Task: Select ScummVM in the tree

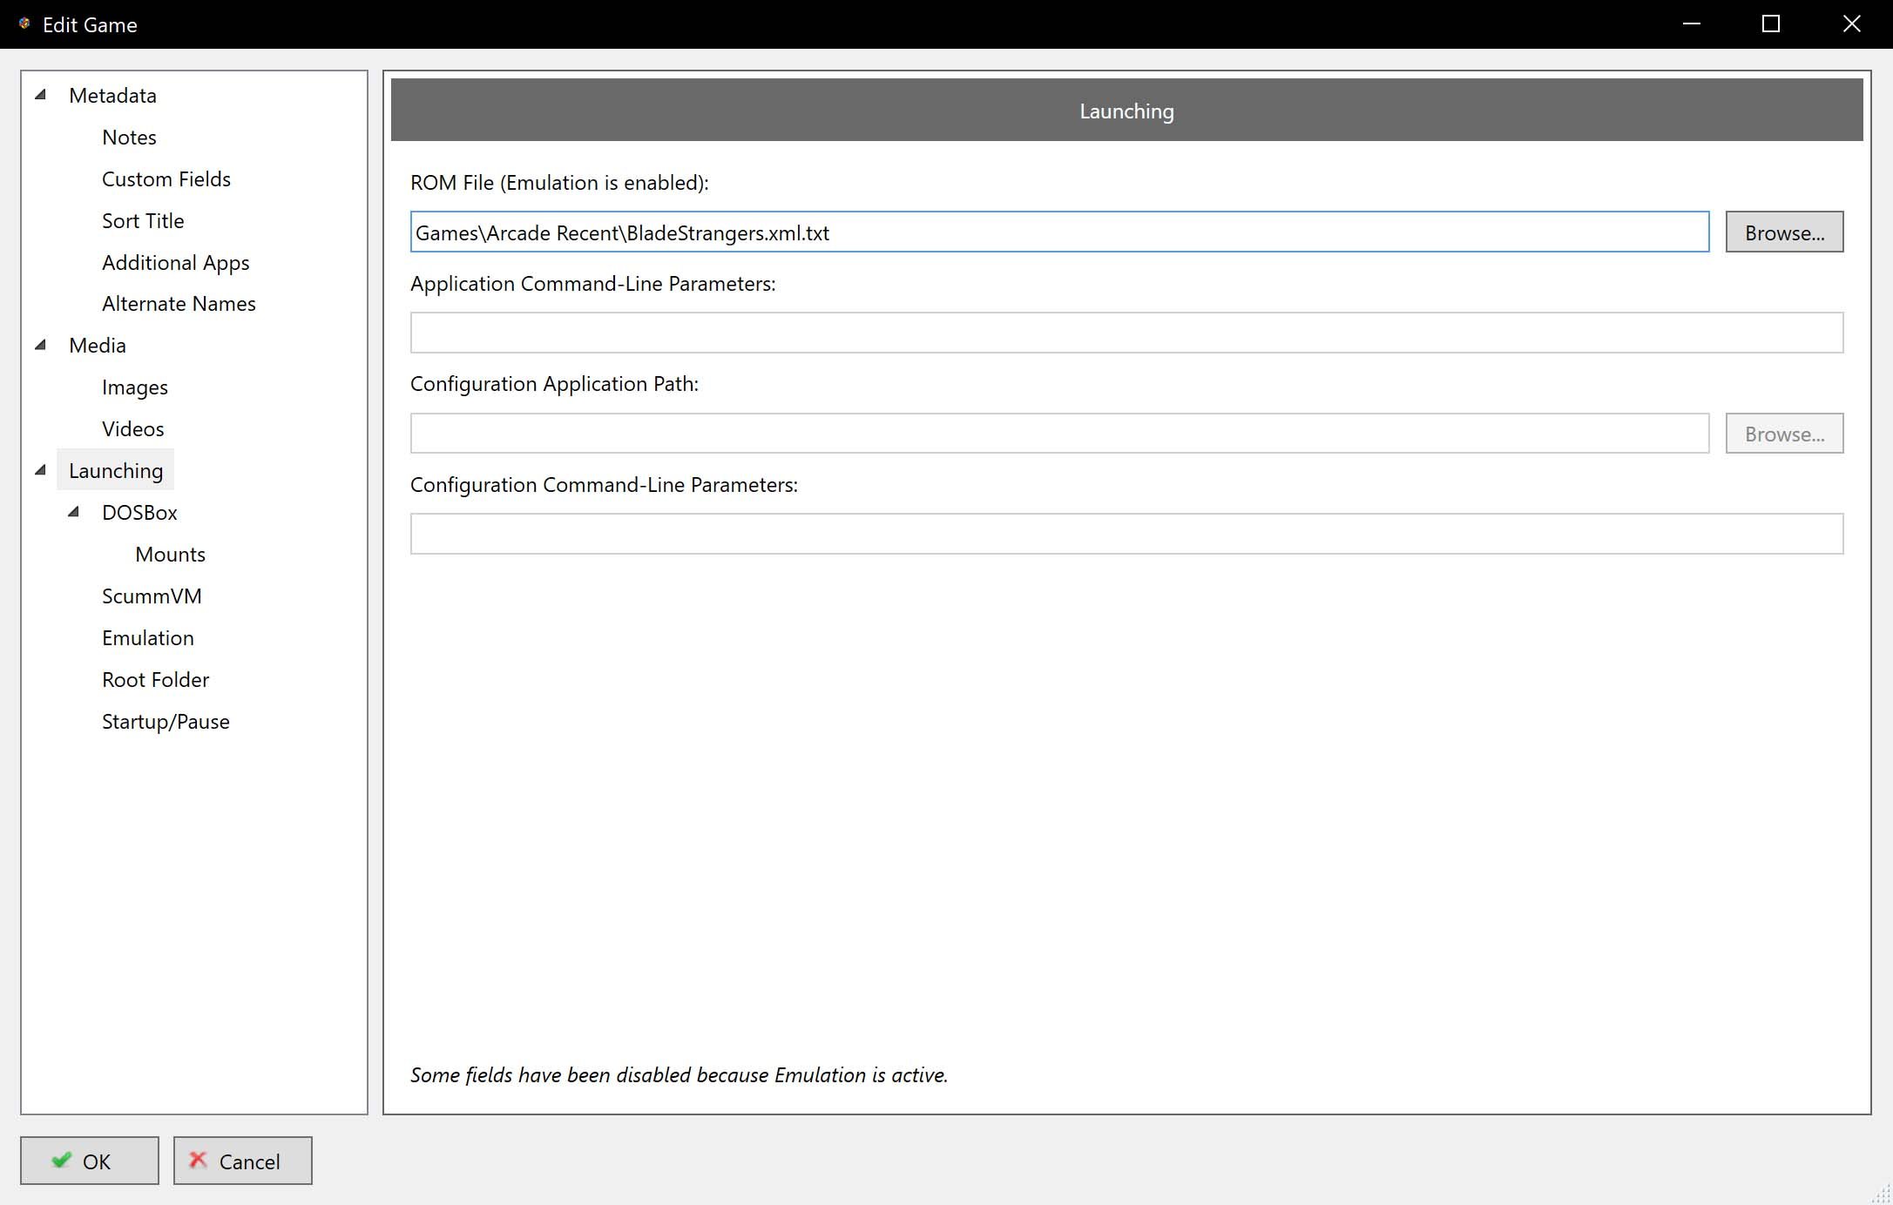Action: 152,596
